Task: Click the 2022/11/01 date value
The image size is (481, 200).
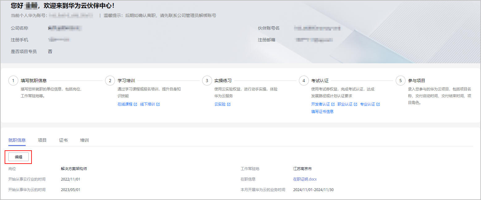Action: 70,179
